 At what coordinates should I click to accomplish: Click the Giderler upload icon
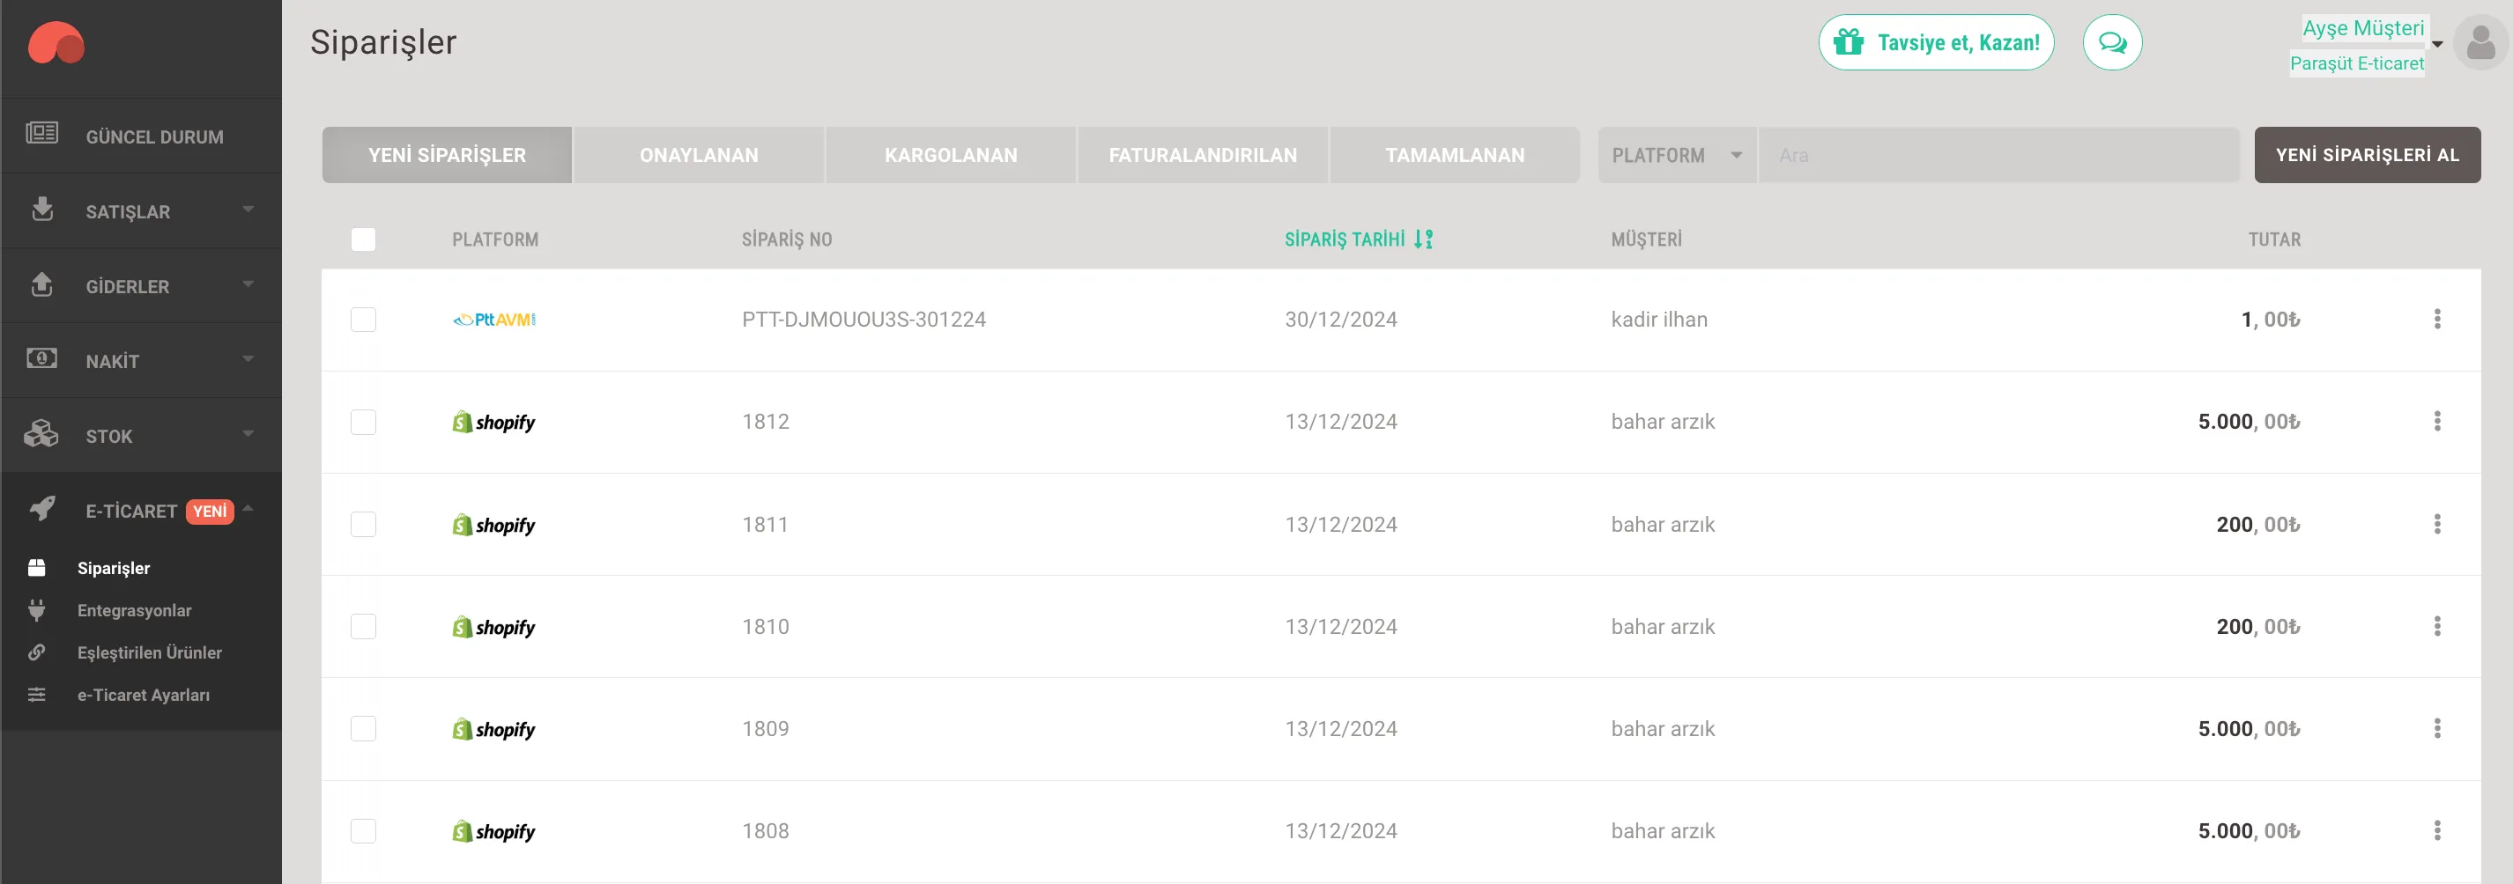point(42,284)
